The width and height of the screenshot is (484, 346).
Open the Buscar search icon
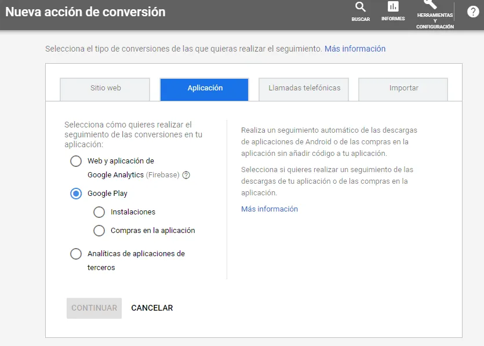pyautogui.click(x=360, y=7)
